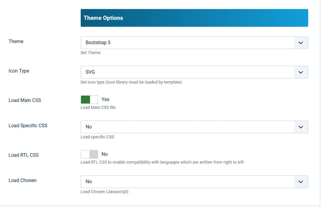The image size is (328, 217).
Task: Click the No label beside Load RTL CSS
Action: point(105,154)
